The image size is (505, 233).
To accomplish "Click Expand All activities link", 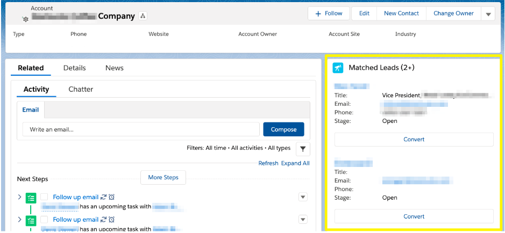I will (x=295, y=163).
